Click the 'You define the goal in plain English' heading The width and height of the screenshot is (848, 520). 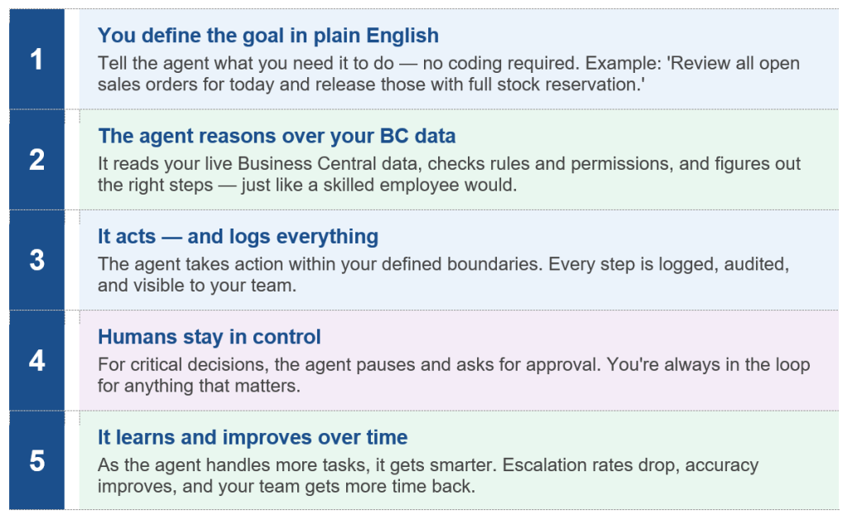pos(268,36)
